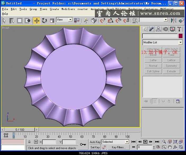The height and width of the screenshot is (155, 186).
Task: Activate Select and Move tool
Action: coord(37,21)
